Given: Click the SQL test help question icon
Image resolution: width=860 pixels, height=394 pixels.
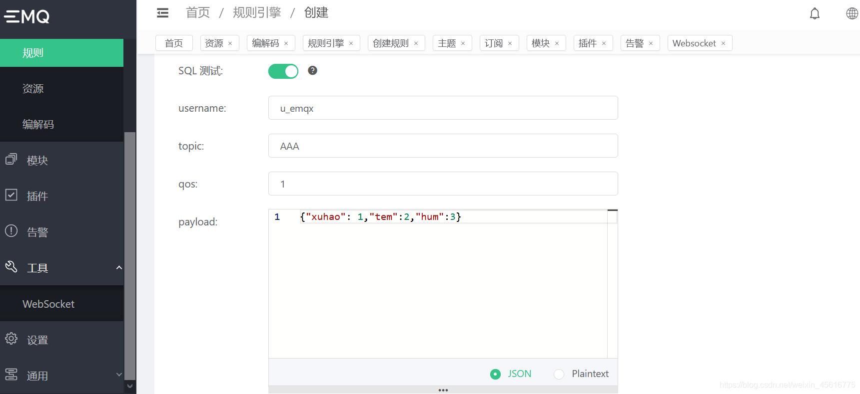Looking at the screenshot, I should 312,70.
